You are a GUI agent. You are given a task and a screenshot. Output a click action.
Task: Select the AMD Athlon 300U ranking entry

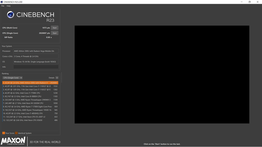30,83
